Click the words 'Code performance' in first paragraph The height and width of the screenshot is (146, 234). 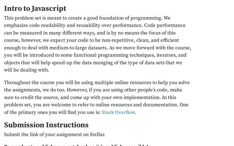165,26
